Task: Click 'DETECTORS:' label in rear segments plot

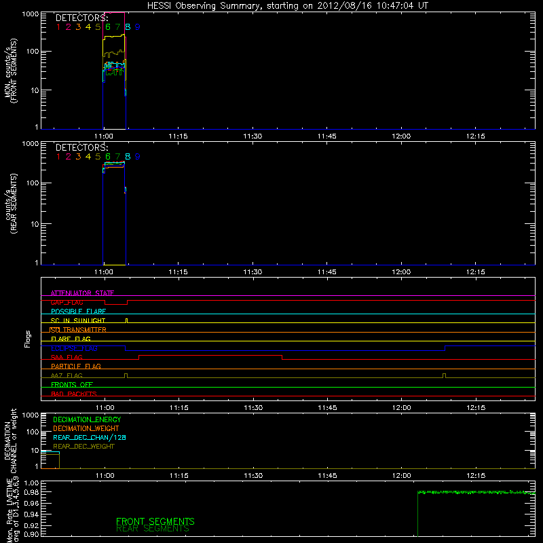Action: (x=81, y=147)
